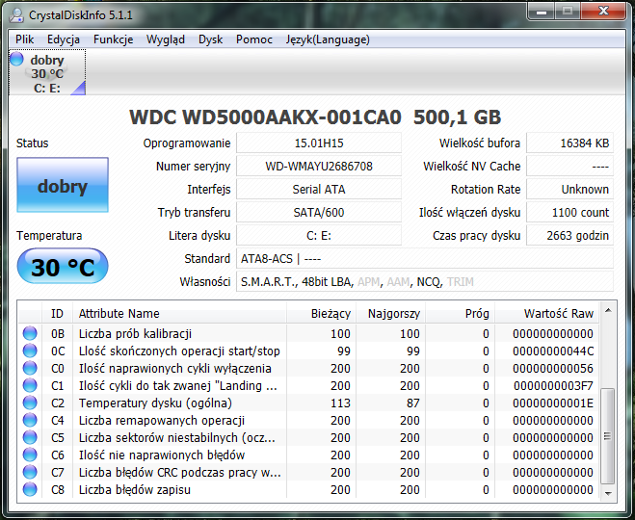Screen dimensions: 635x520
Task: Click the attribute list scrollbar thumb
Action: click(x=608, y=436)
